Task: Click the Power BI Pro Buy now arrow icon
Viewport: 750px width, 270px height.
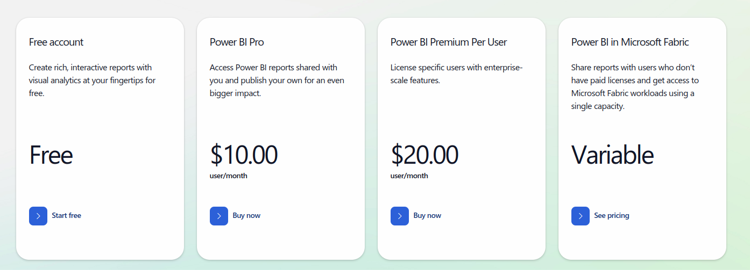Action: [x=219, y=216]
